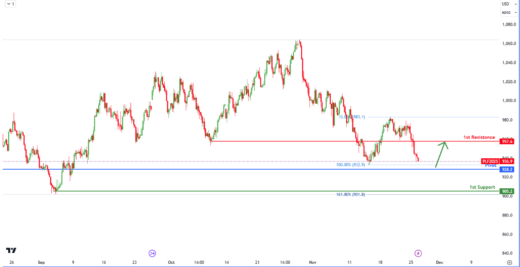Select the green 1st Support horizontal line
The width and height of the screenshot is (520, 267).
pos(278,191)
